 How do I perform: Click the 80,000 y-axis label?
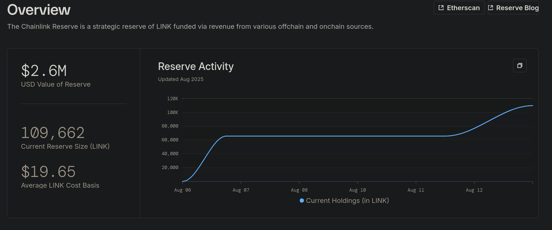(170, 126)
